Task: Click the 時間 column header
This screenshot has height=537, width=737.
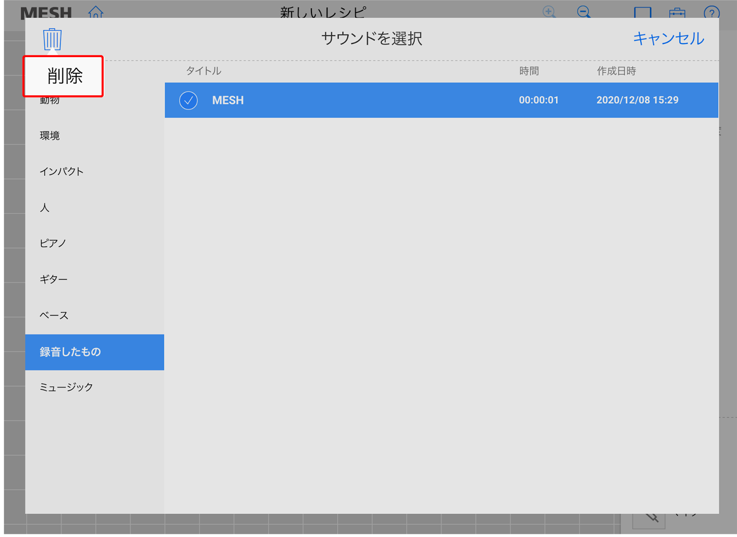Action: (529, 71)
